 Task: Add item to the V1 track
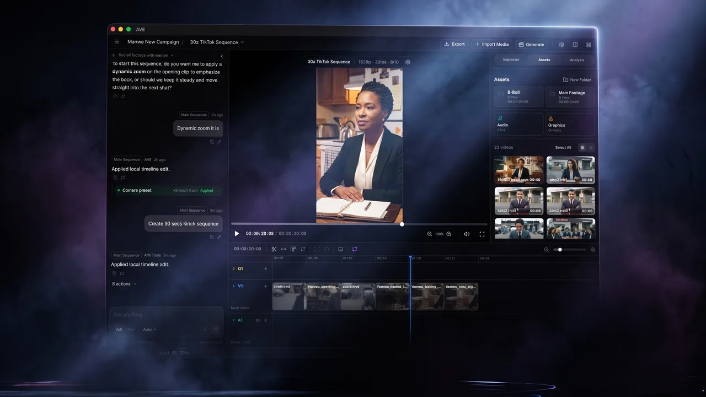[266, 286]
